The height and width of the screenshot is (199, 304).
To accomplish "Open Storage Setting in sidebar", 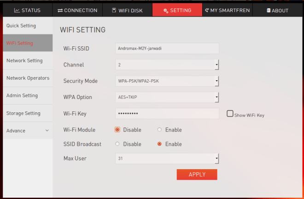I will point(28,113).
